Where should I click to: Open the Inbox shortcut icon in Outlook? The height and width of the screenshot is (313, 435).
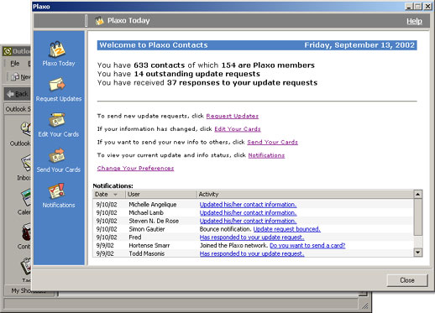click(26, 164)
